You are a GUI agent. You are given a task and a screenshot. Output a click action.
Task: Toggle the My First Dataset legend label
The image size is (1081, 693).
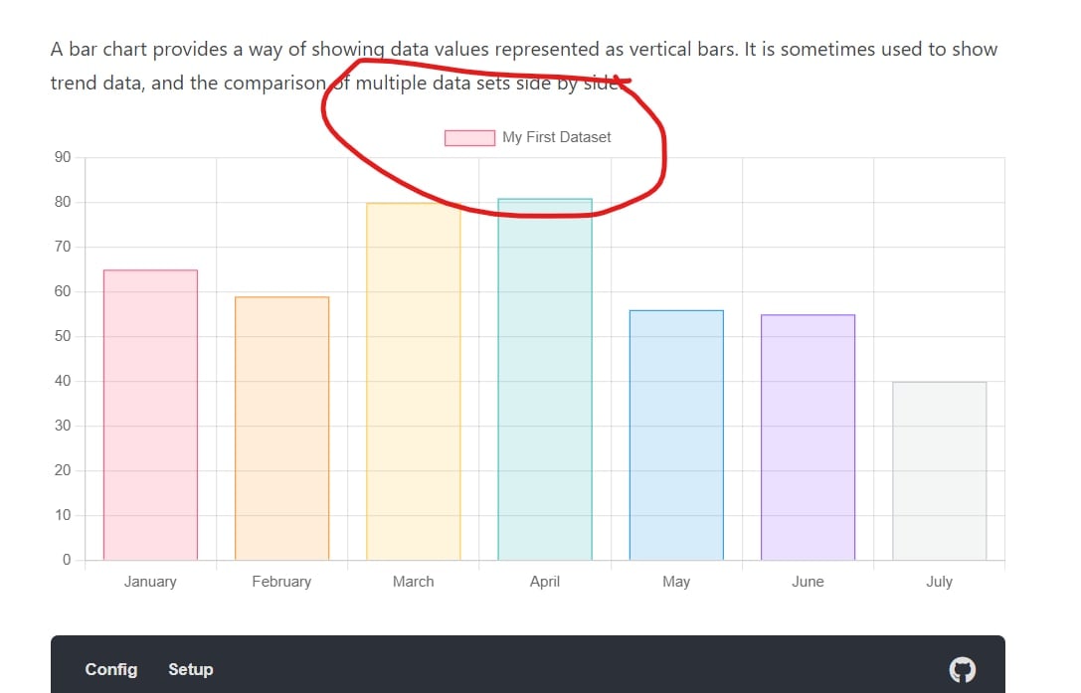pyautogui.click(x=557, y=137)
